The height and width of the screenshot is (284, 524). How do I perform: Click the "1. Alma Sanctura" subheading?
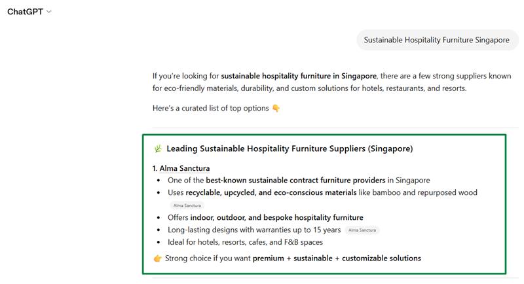pyautogui.click(x=182, y=168)
